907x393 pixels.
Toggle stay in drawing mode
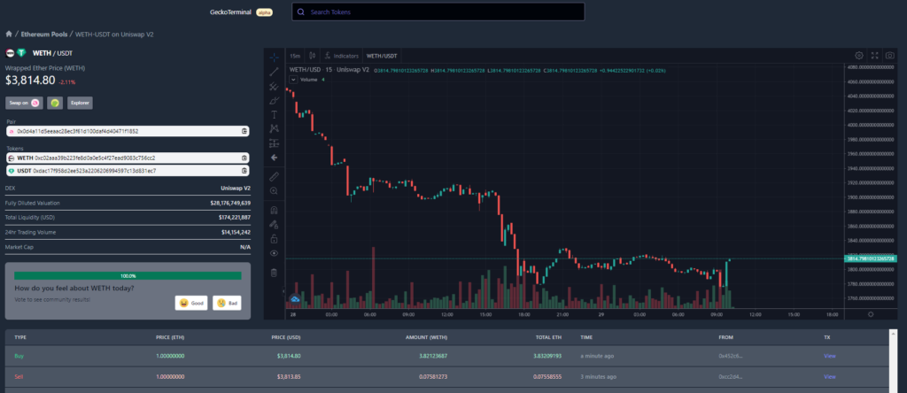[275, 224]
